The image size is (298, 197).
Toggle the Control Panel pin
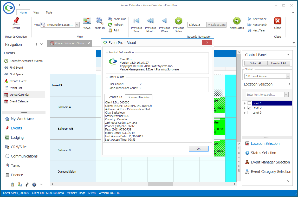coord(288,55)
